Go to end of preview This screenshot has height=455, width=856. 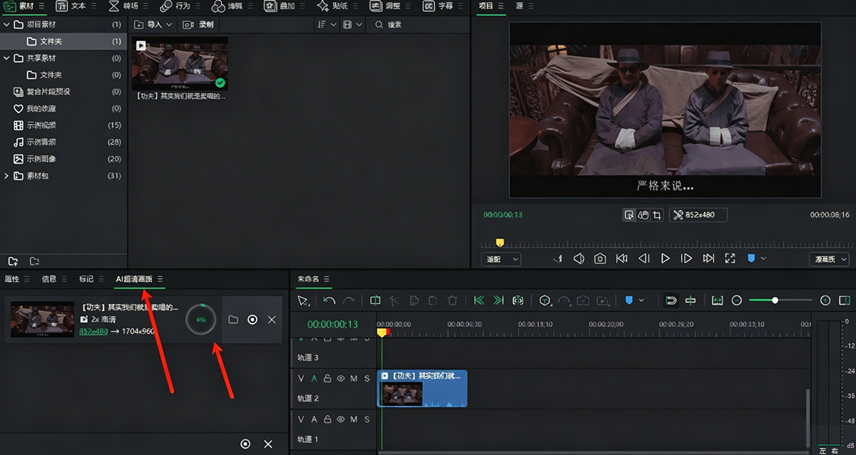coord(708,258)
